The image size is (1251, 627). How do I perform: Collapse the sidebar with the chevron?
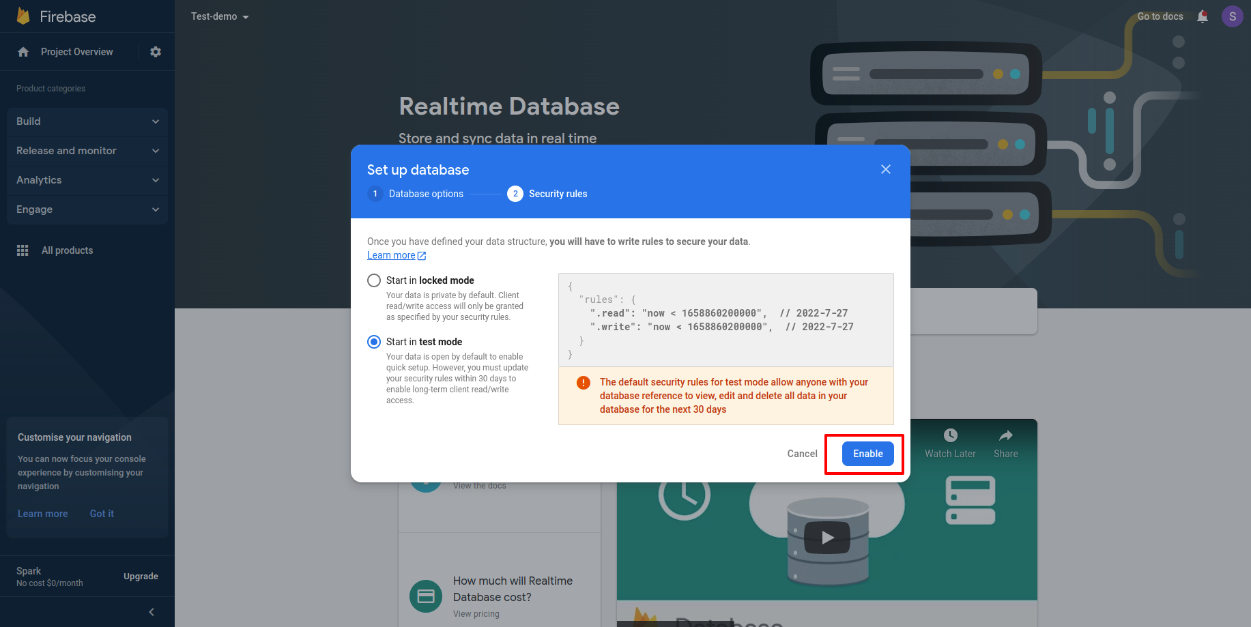(152, 612)
